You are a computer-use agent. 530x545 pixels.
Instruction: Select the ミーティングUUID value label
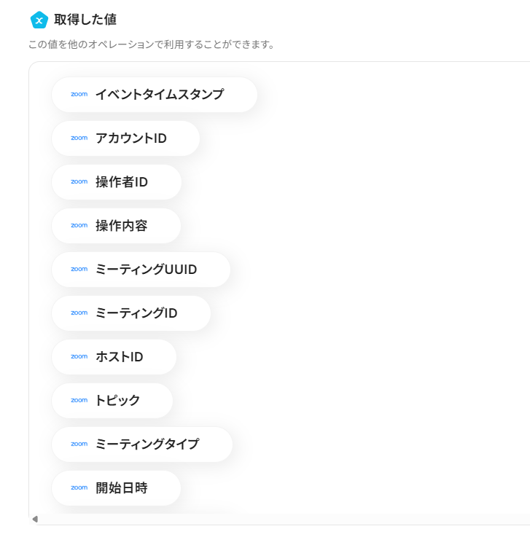(x=147, y=270)
